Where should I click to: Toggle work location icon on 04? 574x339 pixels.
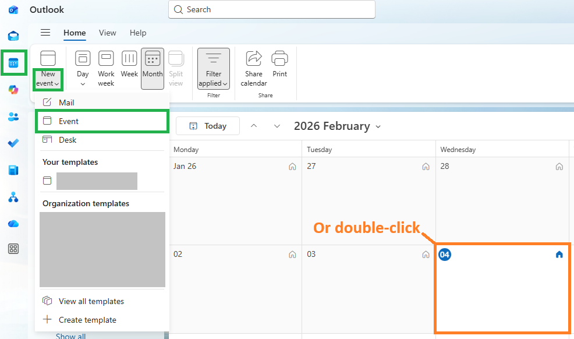pyautogui.click(x=559, y=255)
